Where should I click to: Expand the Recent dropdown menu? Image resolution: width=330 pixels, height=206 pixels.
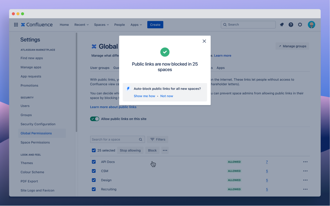[x=82, y=25]
